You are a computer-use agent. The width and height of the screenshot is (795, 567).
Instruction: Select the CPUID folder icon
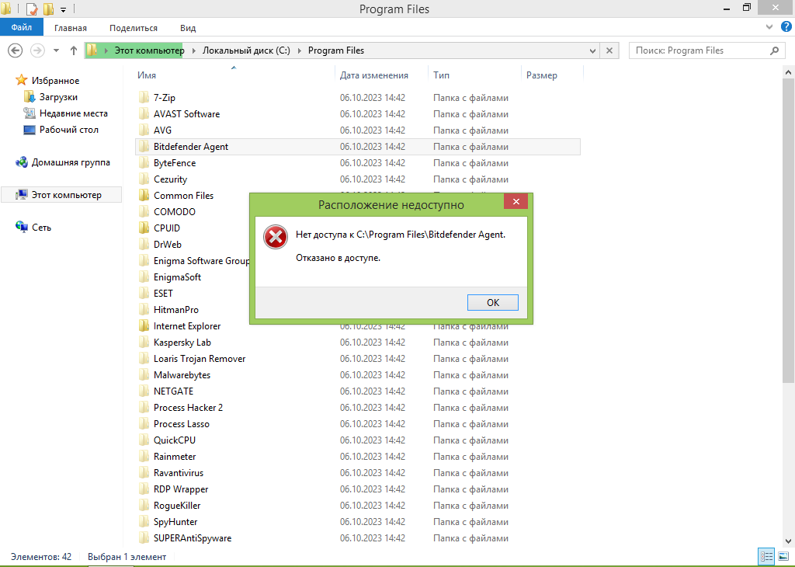(x=144, y=228)
